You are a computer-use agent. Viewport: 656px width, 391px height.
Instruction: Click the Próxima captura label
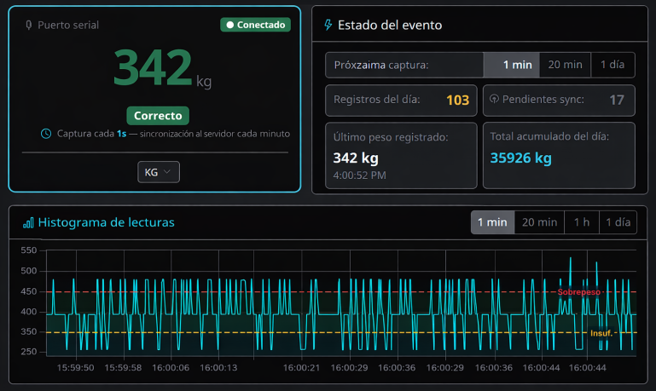pyautogui.click(x=381, y=65)
